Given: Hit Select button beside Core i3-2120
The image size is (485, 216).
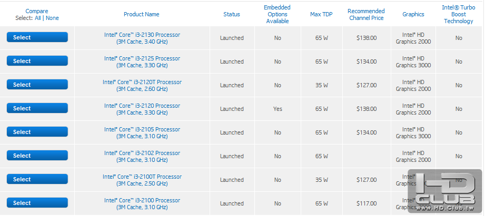Looking at the screenshot, I should click(x=37, y=108).
